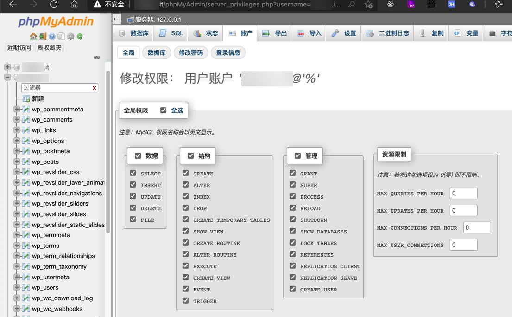Screen dimensions: 512x317
Task: Click the navigation panel vertical scrollbar
Action: click(108, 151)
